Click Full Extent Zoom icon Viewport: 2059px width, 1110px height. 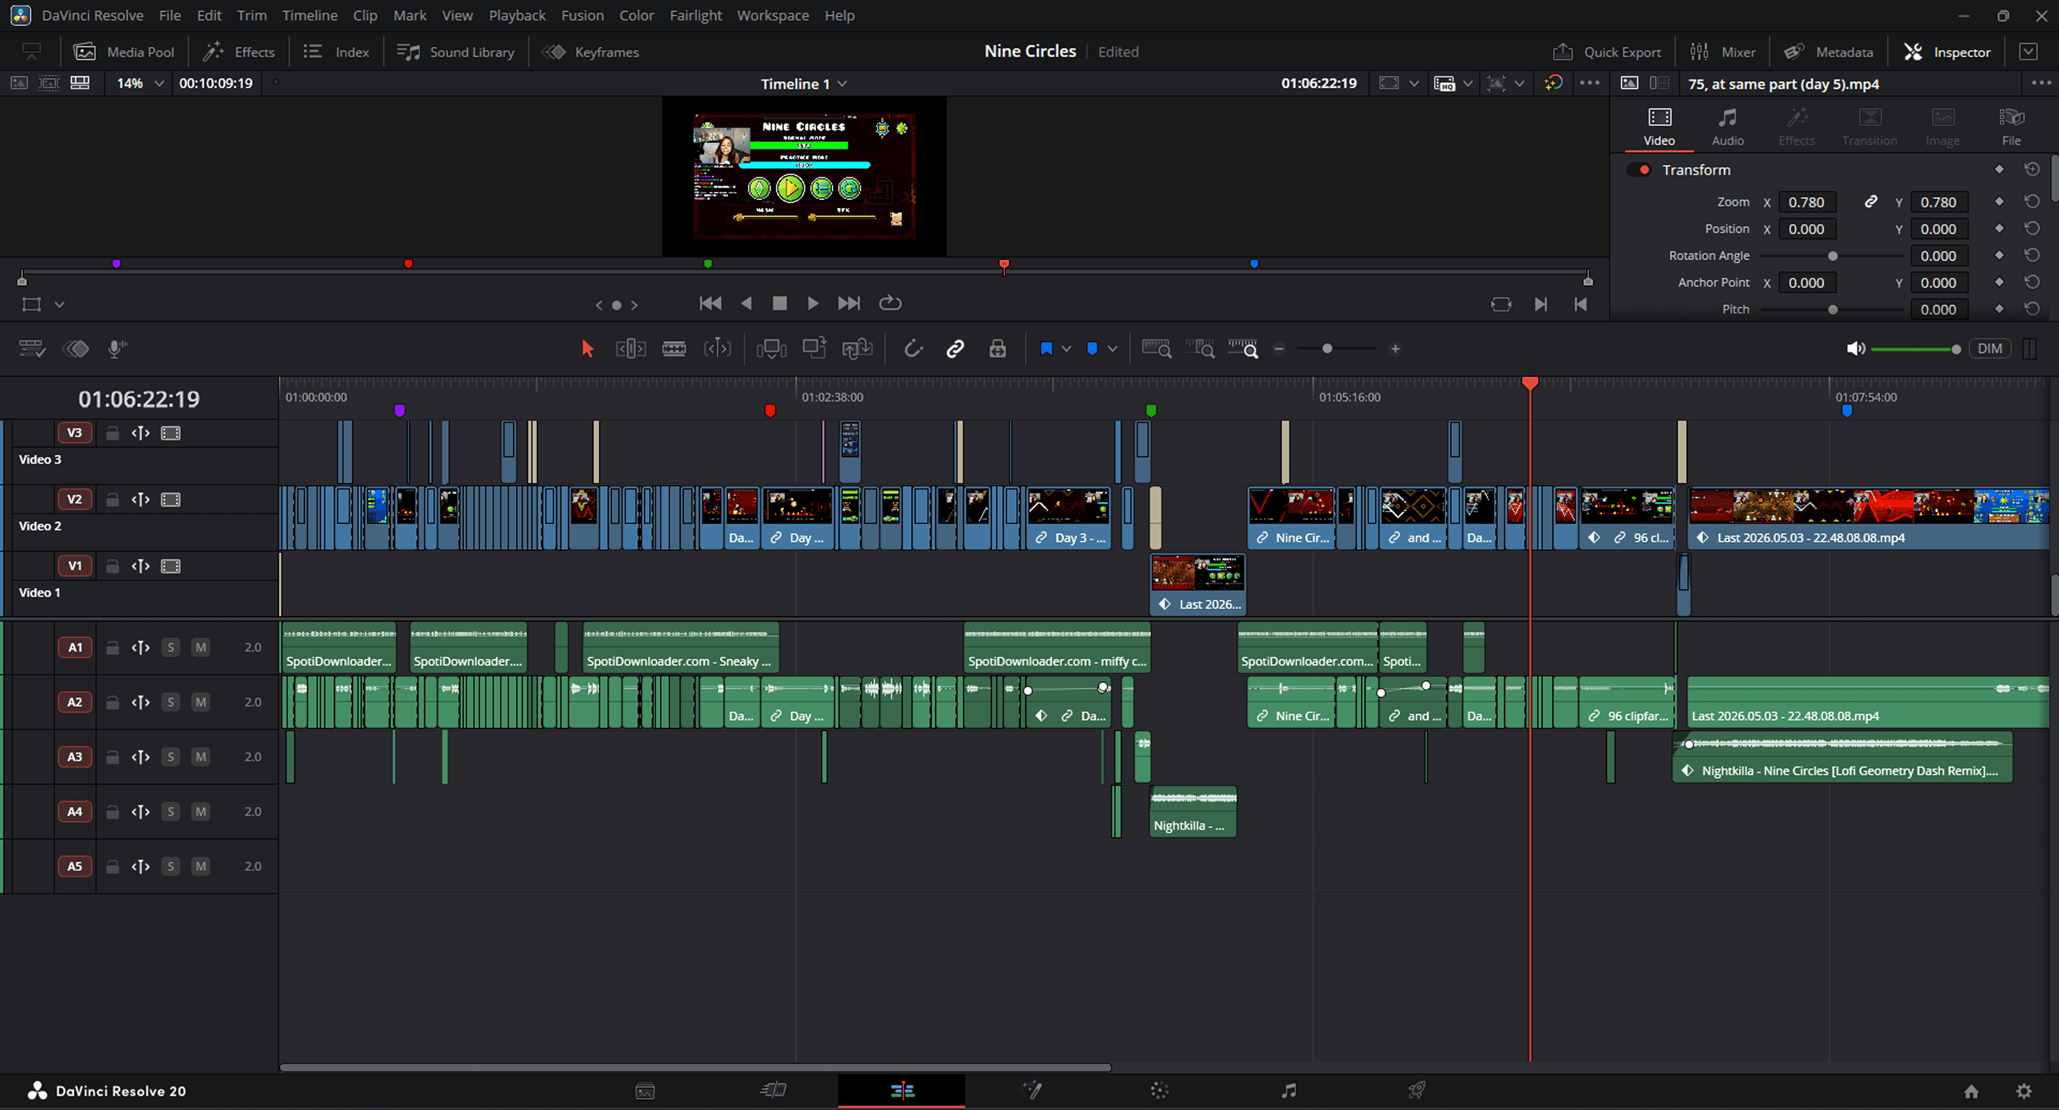click(x=1157, y=348)
